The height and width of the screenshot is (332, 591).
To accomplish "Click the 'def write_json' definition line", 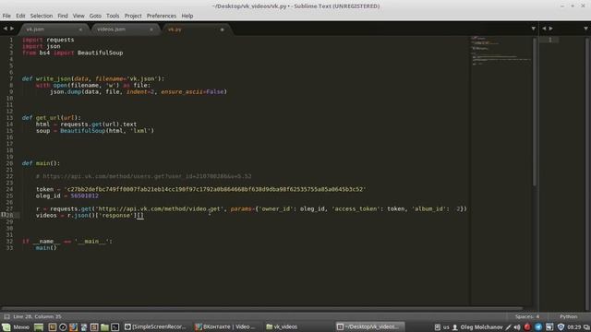I will (x=93, y=78).
